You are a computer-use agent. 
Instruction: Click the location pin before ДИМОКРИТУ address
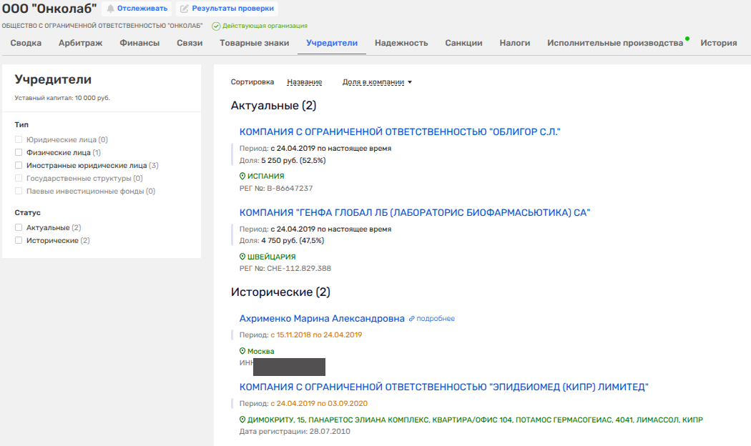point(242,420)
